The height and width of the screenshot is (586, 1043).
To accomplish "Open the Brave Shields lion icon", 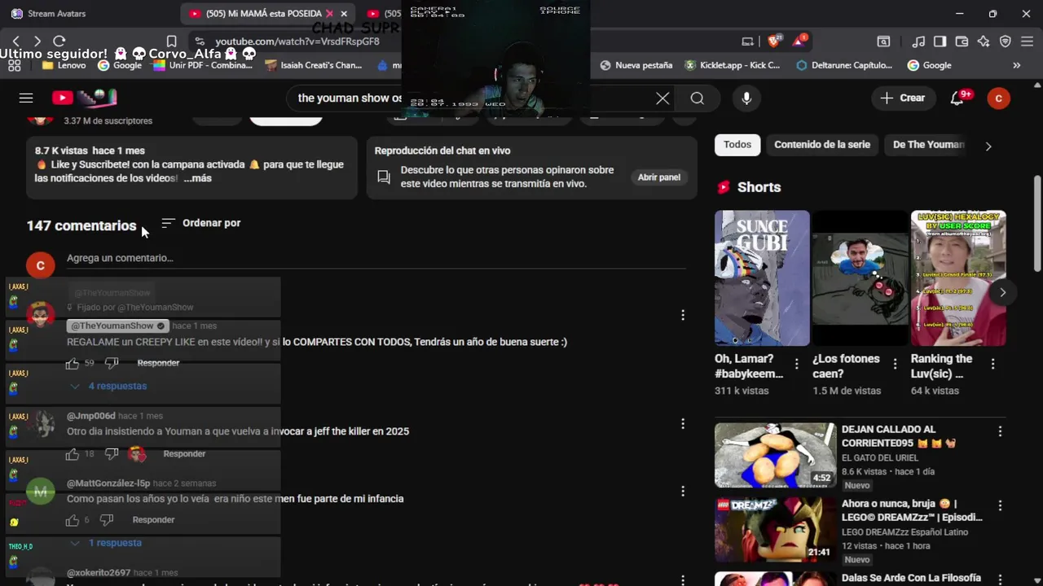I will 775,41.
